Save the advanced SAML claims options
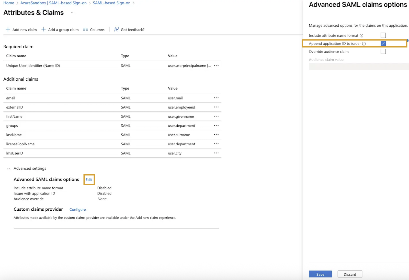 [320, 274]
